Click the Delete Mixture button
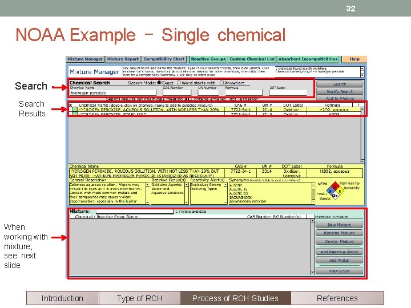Screen dimensions: 411x308 (x=340, y=241)
